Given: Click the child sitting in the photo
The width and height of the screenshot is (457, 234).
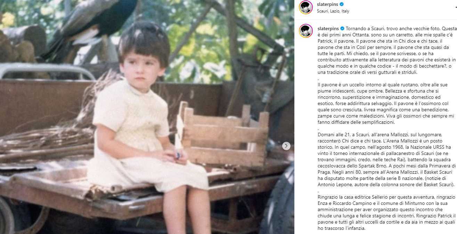Looking at the screenshot, I should [x=146, y=128].
